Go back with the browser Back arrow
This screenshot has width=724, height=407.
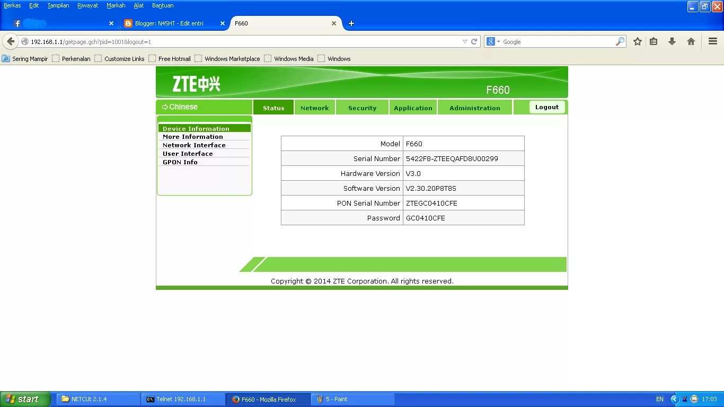click(11, 41)
